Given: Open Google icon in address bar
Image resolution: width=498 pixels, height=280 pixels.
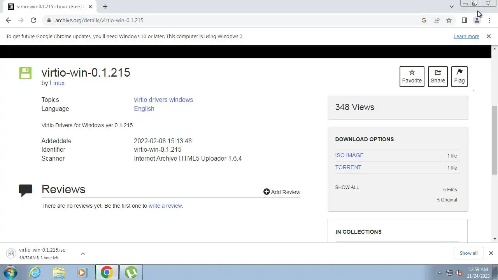Looking at the screenshot, I should (x=424, y=20).
